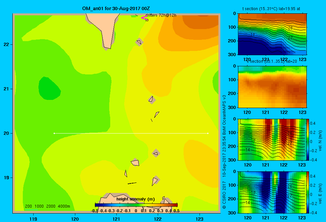The width and height of the screenshot is (326, 222).
Task: Click the 0.5 value on height anomaly scale
Action: click(x=176, y=211)
